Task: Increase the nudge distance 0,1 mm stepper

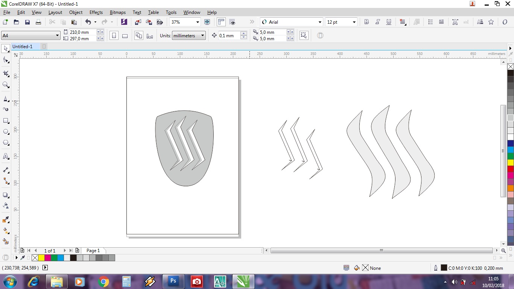Action: tap(243, 34)
